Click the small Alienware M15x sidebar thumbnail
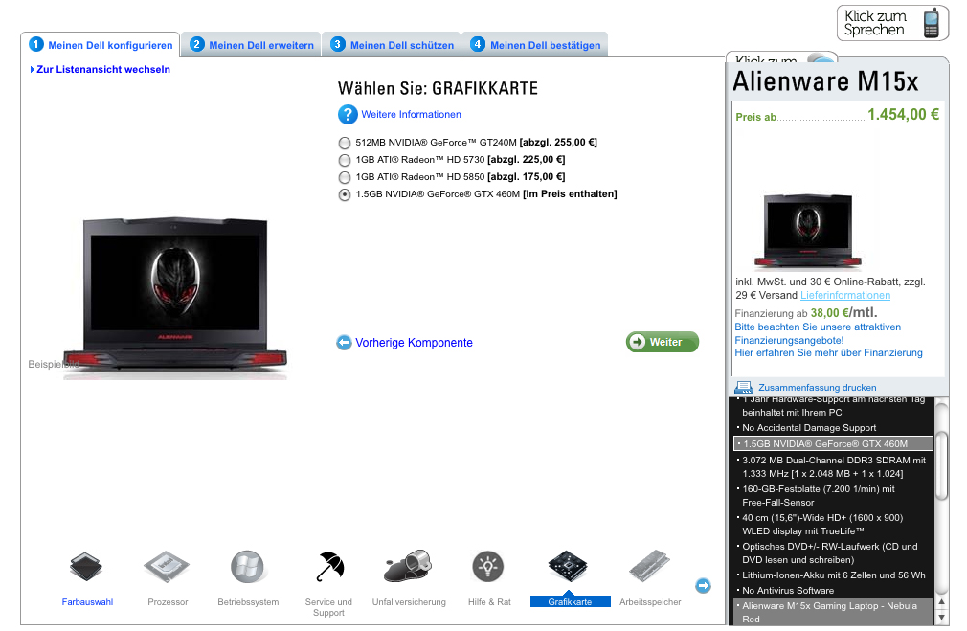This screenshot has height=631, width=967. tap(807, 232)
